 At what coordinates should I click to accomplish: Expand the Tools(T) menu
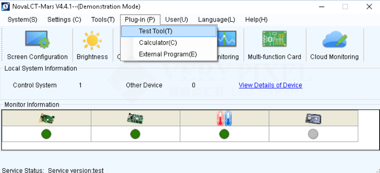click(103, 20)
